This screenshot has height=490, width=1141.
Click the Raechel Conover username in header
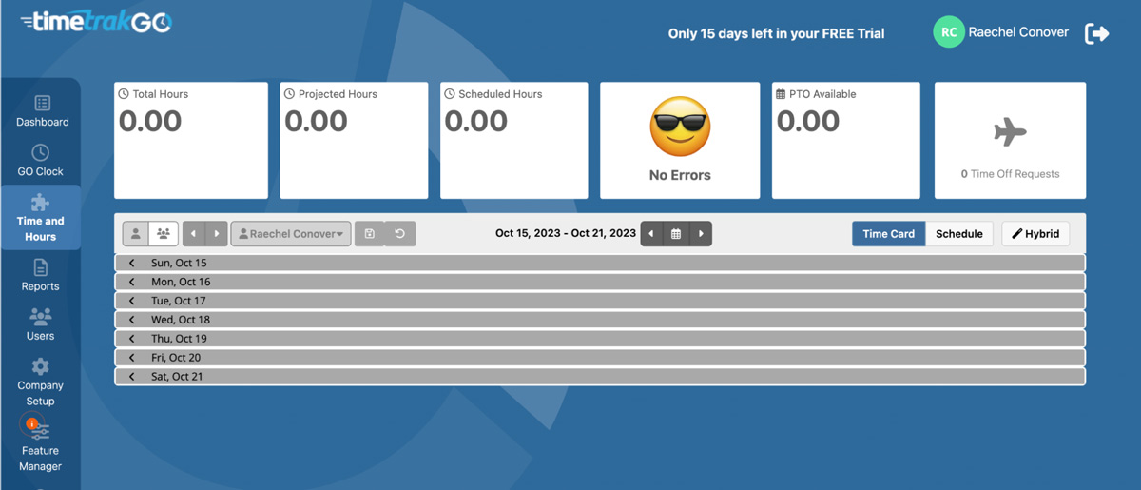[1018, 32]
